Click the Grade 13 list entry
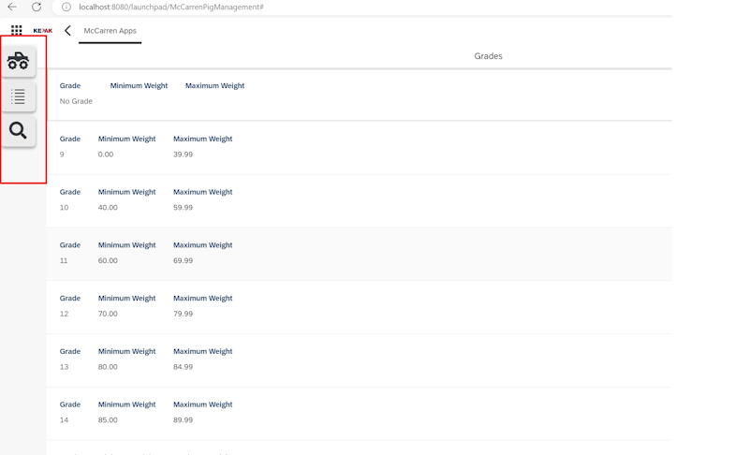Screen dimensions: 749x455 (359, 360)
